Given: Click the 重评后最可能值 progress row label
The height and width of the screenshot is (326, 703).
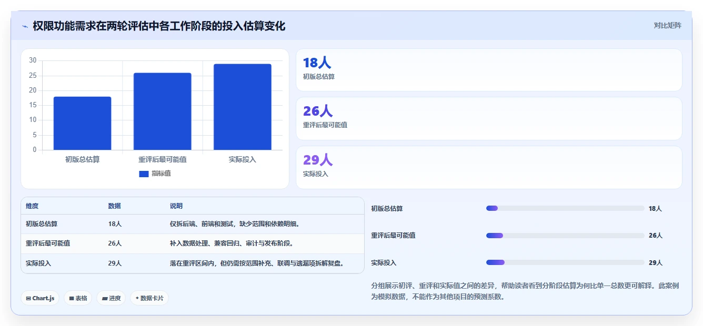Looking at the screenshot, I should click(393, 236).
